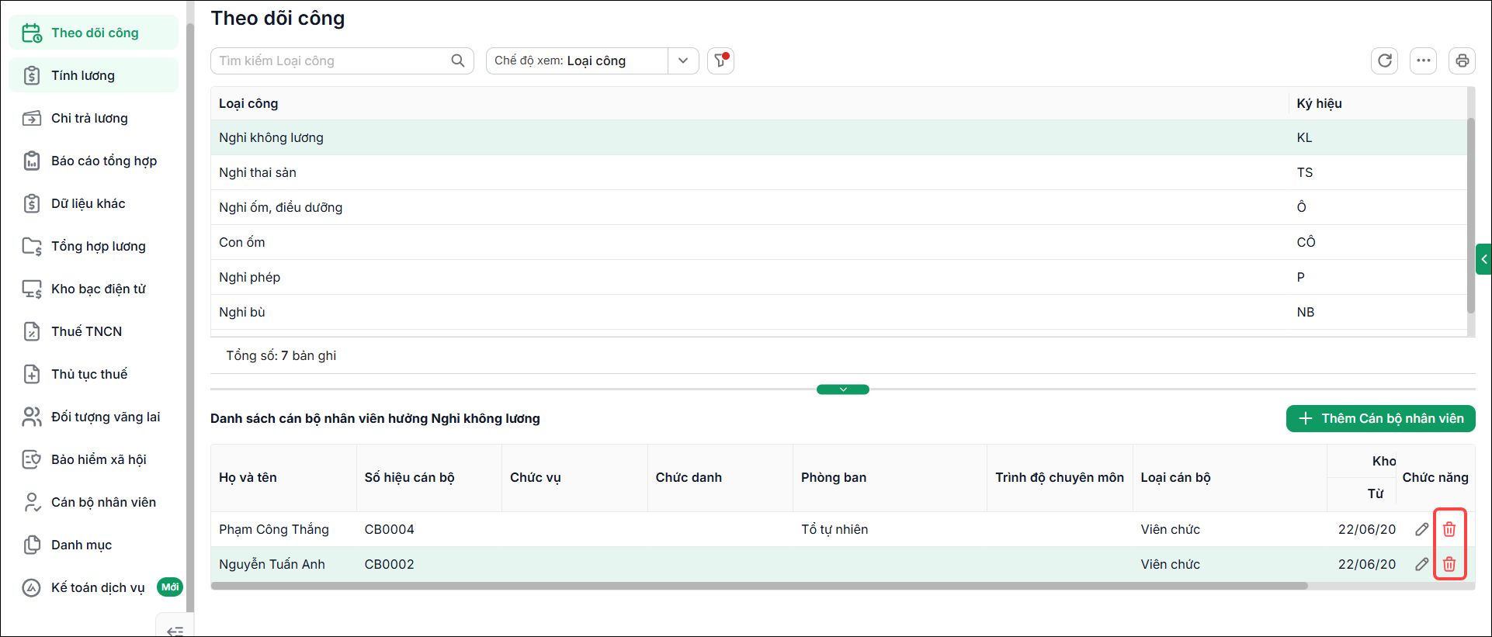Click CB0004 employee code cell
Screen dimensions: 1492x637
click(x=429, y=529)
